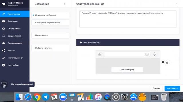Click into the greeting message text area
183x102 pixels.
point(128,19)
